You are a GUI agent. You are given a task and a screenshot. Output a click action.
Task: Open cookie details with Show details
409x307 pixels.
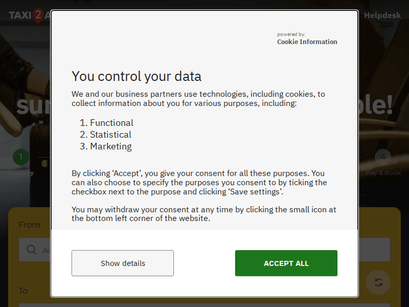tap(123, 263)
